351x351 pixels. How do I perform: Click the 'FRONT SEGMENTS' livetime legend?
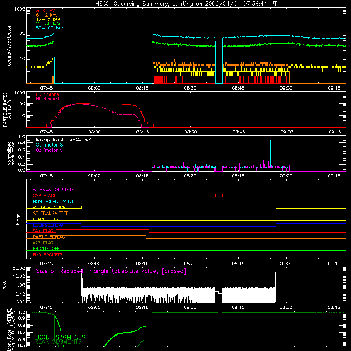(60, 337)
